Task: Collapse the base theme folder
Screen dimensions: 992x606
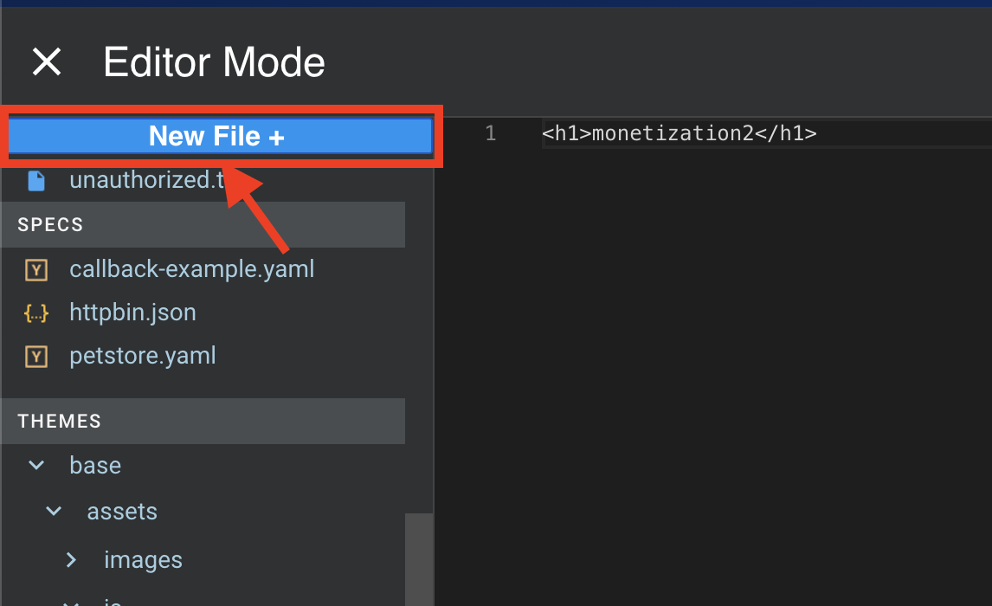Action: 35,465
